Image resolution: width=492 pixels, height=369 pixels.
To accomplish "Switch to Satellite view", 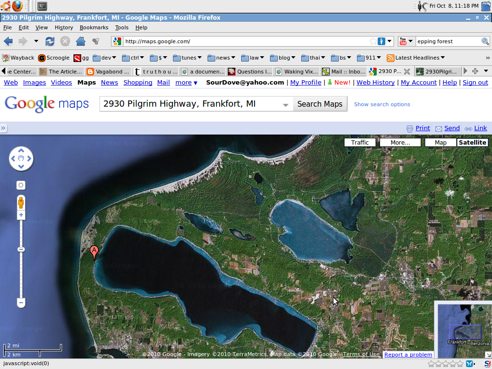I will pos(473,143).
